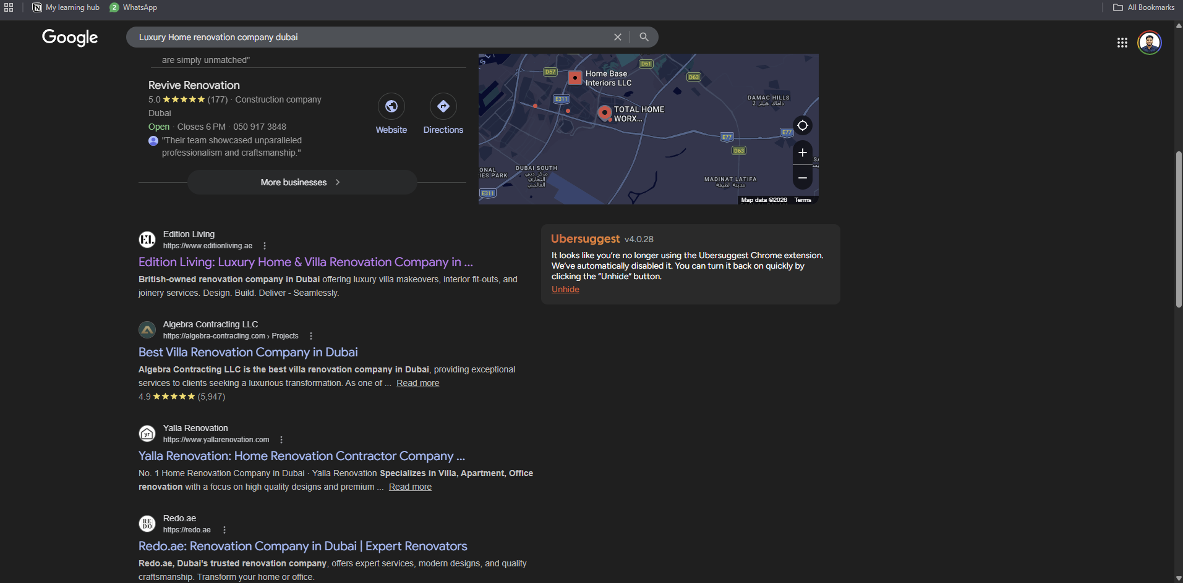This screenshot has height=583, width=1183.
Task: Open the Google apps grid icon
Action: [1122, 43]
